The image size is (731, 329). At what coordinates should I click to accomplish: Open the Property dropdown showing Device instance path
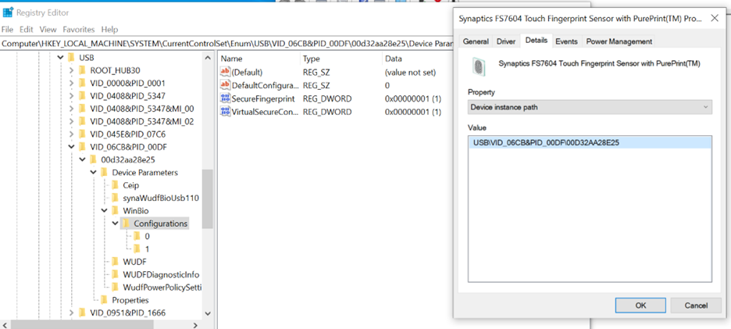590,107
